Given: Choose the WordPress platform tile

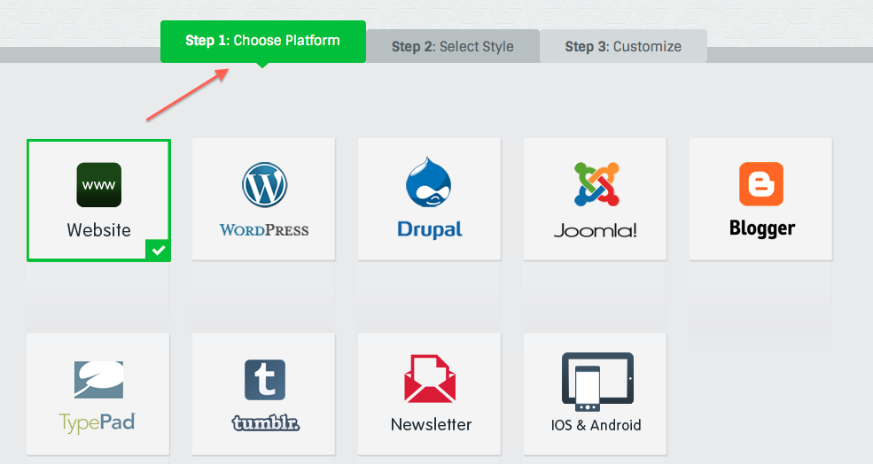Looking at the screenshot, I should tap(264, 199).
